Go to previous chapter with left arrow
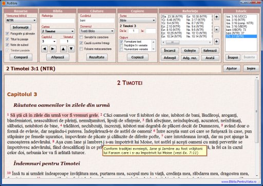Viewport: 263px width, 186px height. coord(45,49)
